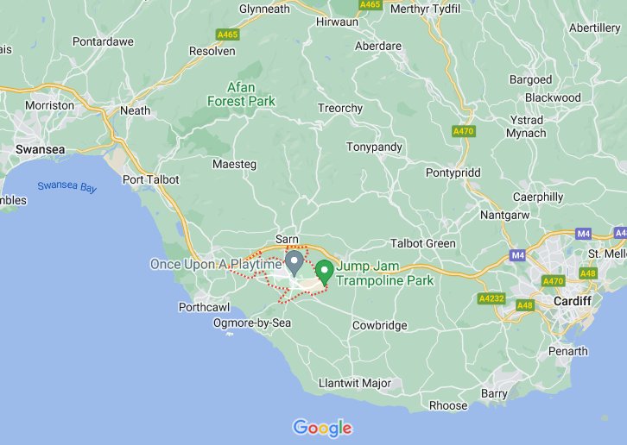This screenshot has height=445, width=627.
Task: Click the Swansea city label
Action: 40,149
